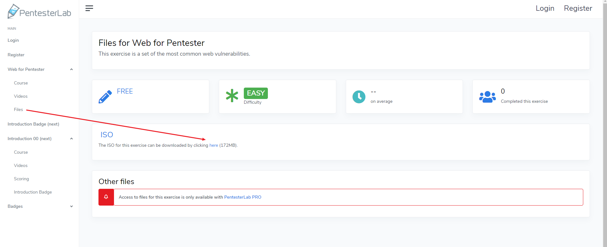Select Files in the sidebar

pyautogui.click(x=18, y=109)
